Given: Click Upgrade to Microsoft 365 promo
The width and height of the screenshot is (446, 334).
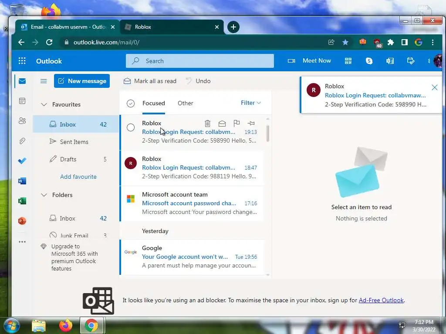Looking at the screenshot, I should [x=70, y=257].
